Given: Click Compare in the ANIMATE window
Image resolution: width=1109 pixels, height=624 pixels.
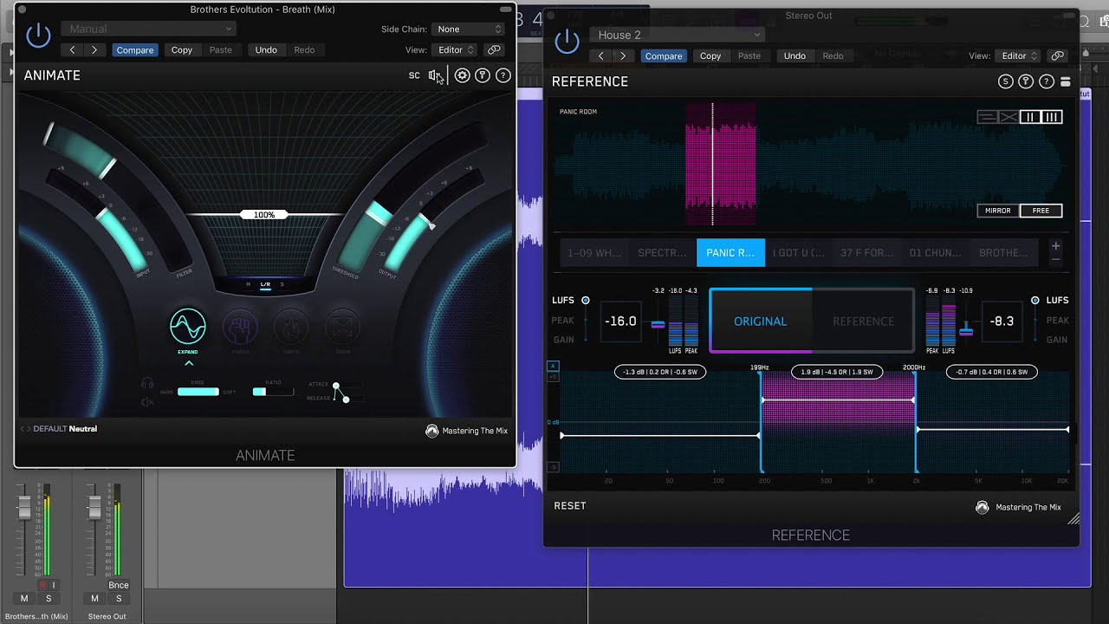Looking at the screenshot, I should 135,50.
